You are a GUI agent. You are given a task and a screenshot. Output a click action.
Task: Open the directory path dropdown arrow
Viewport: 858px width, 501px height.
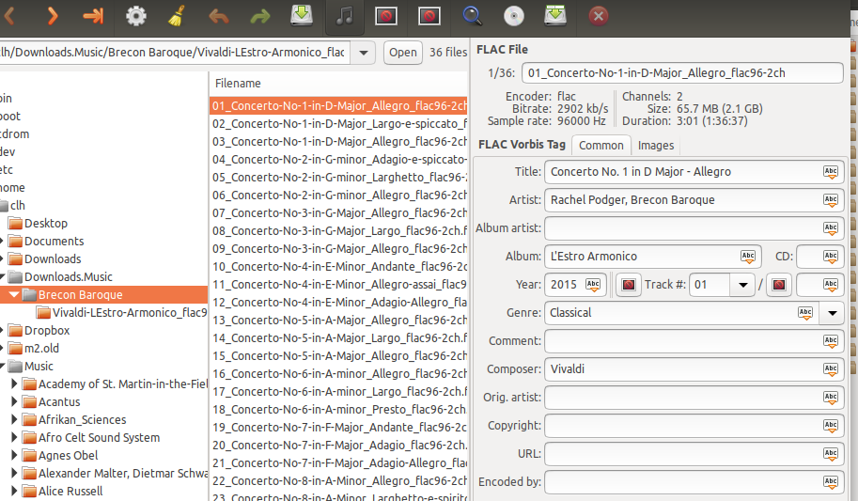pos(364,53)
